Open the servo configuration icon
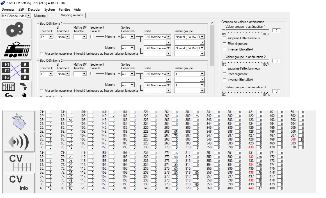This screenshot has height=198, width=326. pyautogui.click(x=17, y=121)
